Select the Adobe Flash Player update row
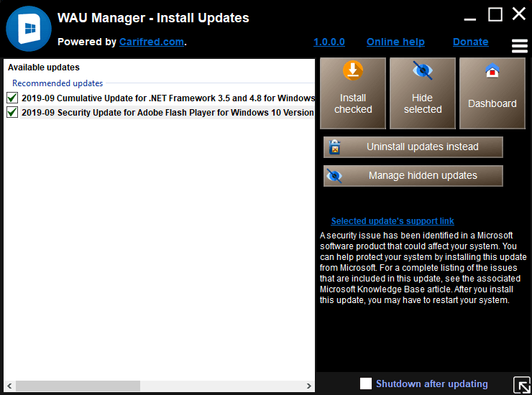Screen dimensions: 532x395 click(x=167, y=112)
